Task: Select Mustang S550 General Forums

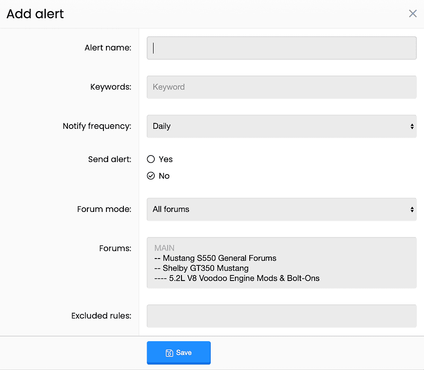Action: [x=215, y=258]
